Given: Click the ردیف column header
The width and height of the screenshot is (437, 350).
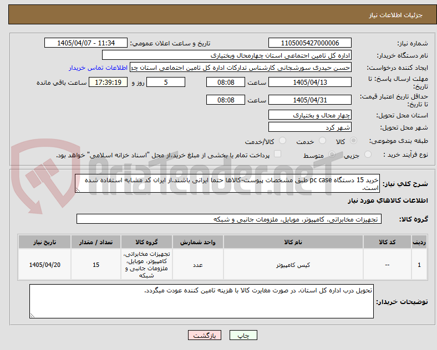Looking at the screenshot, I should pos(419,242).
